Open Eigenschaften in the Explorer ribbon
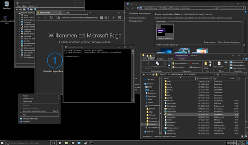The height and width of the screenshot is (145, 248). coord(219,65)
